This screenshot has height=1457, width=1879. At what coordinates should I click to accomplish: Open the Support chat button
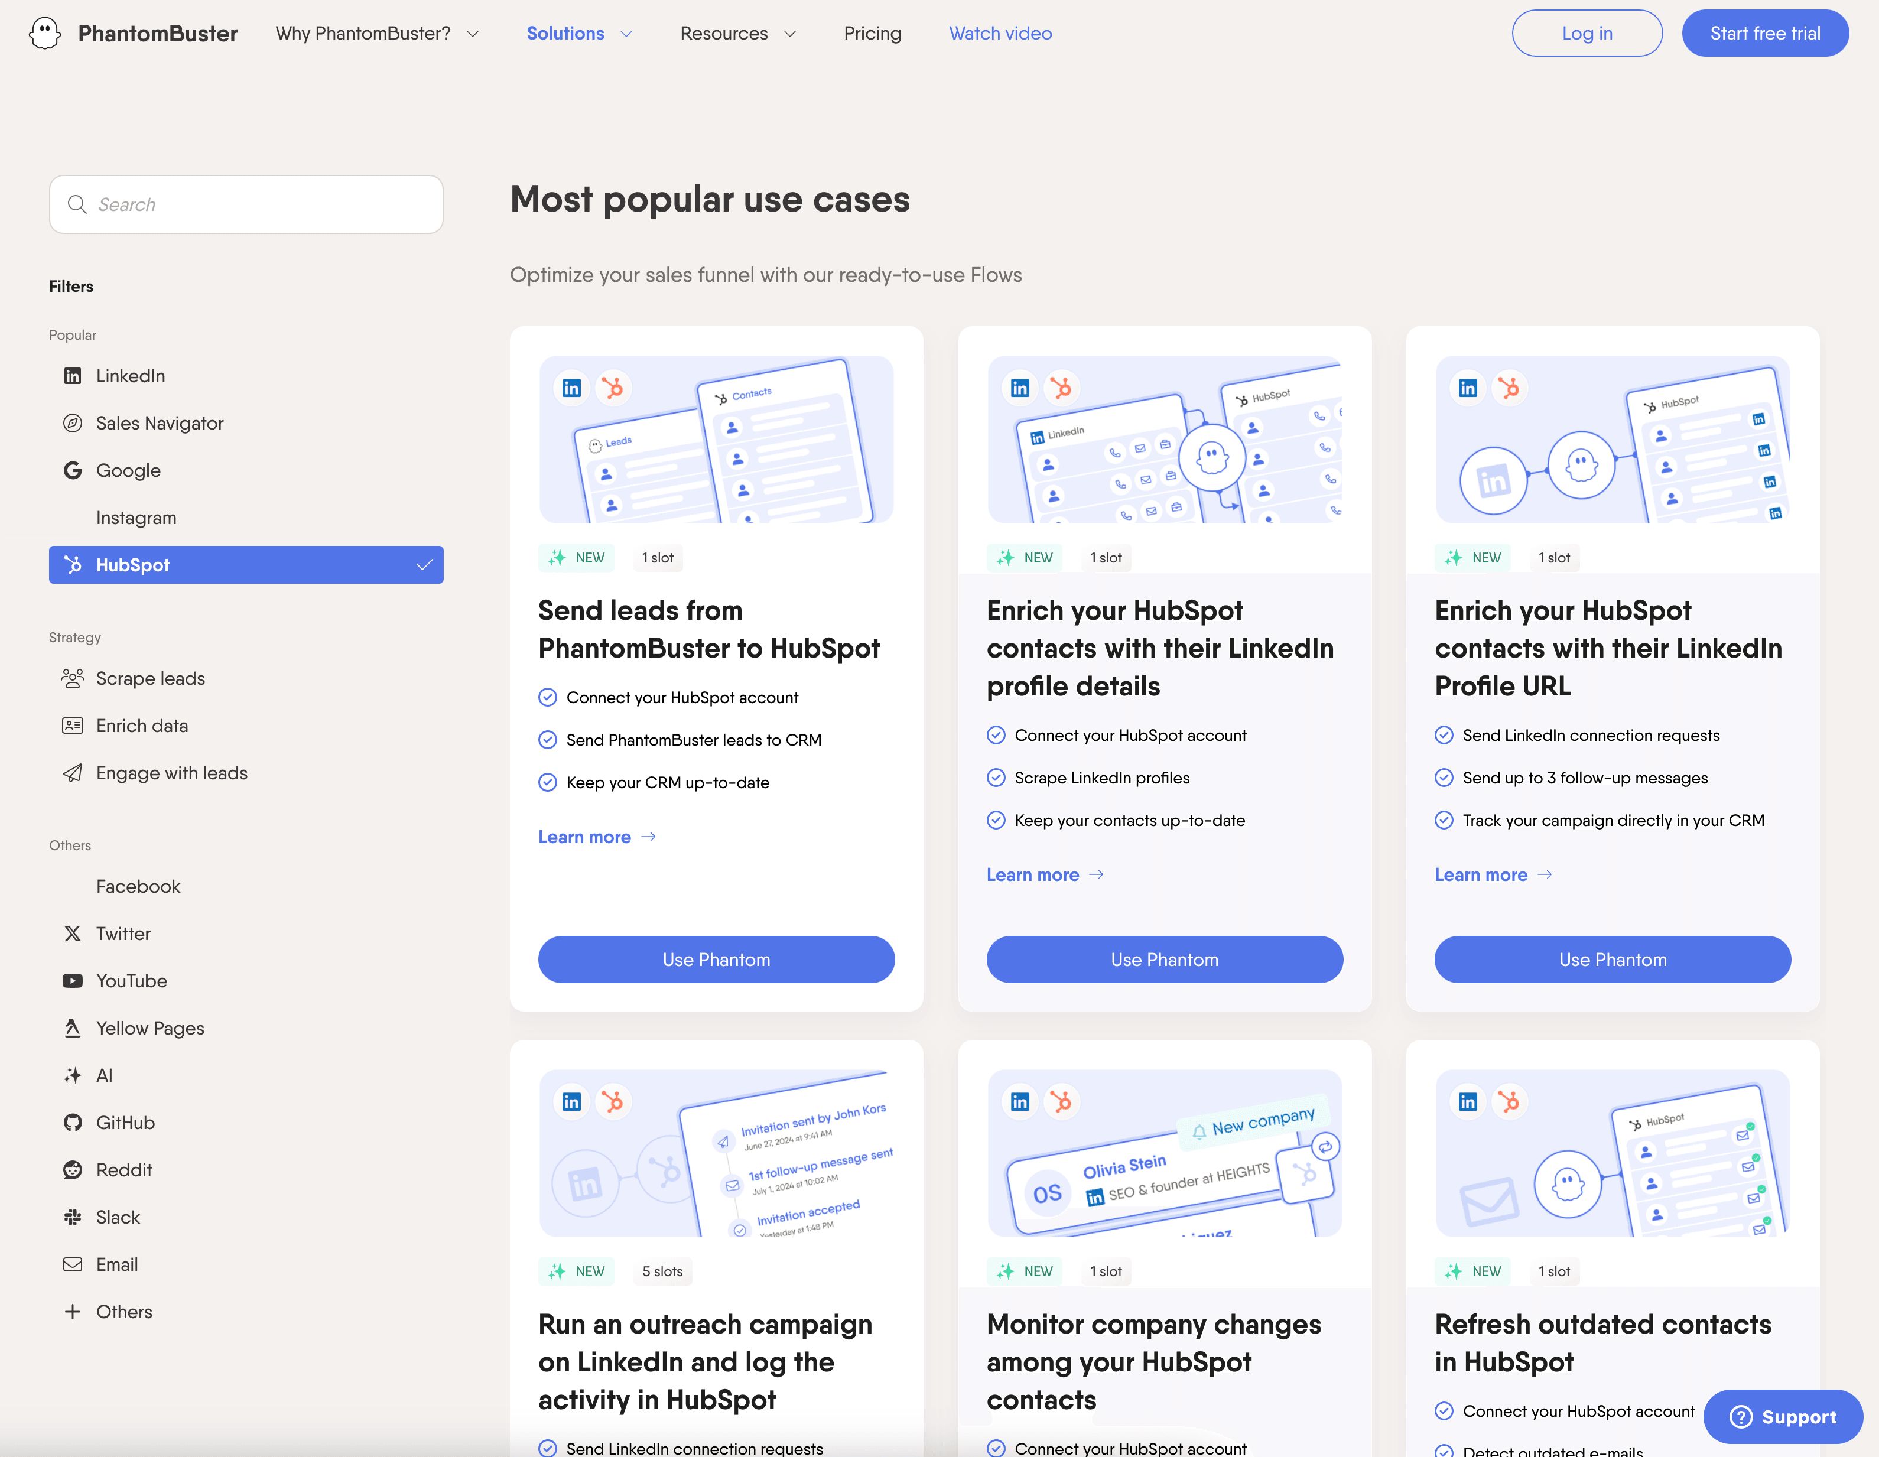[1783, 1417]
